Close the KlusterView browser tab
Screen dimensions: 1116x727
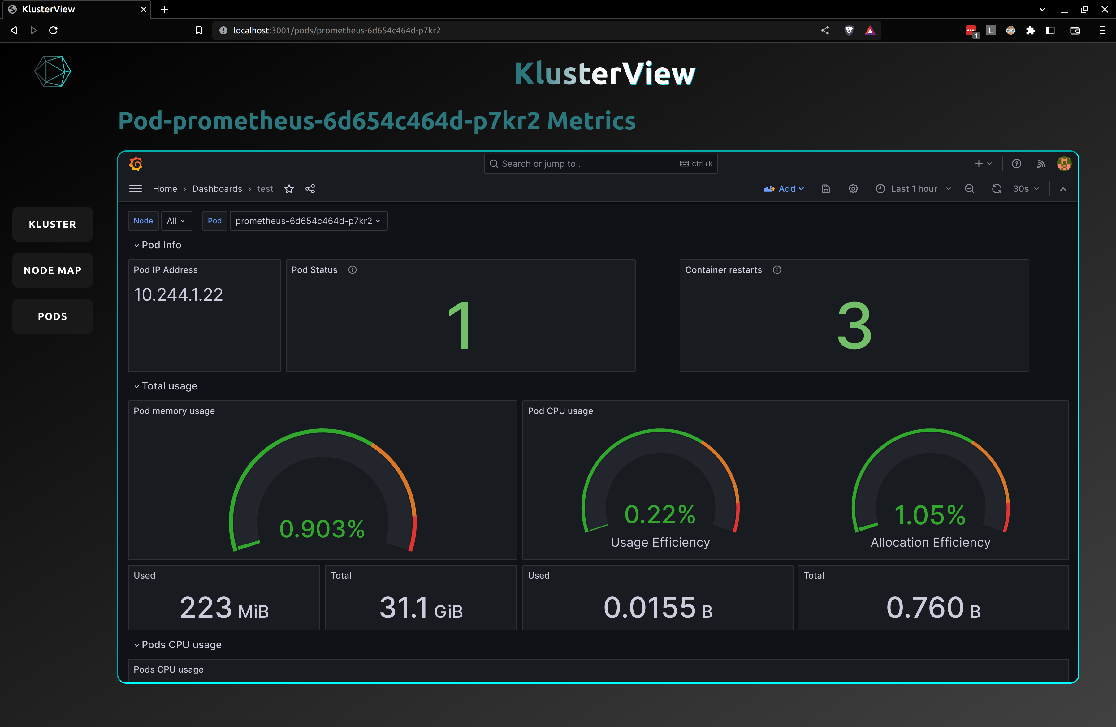144,9
